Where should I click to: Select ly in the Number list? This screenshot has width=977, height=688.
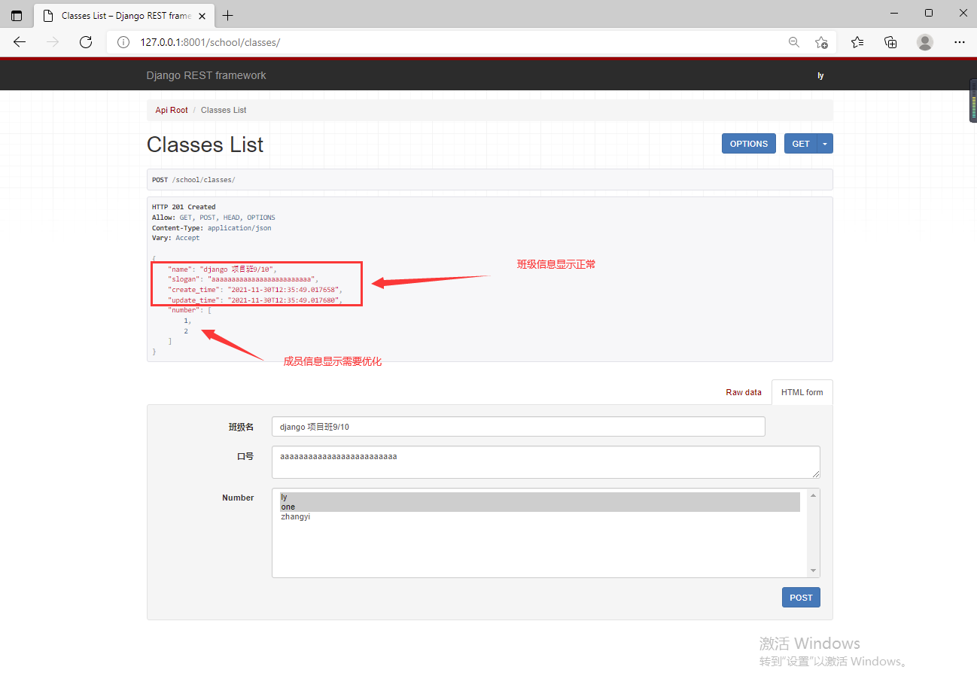540,497
